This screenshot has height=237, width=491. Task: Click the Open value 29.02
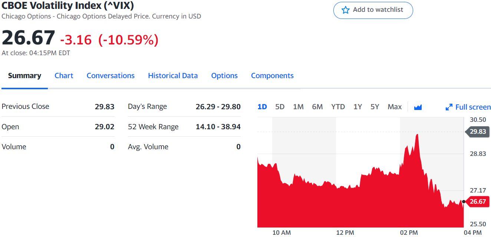pos(105,127)
